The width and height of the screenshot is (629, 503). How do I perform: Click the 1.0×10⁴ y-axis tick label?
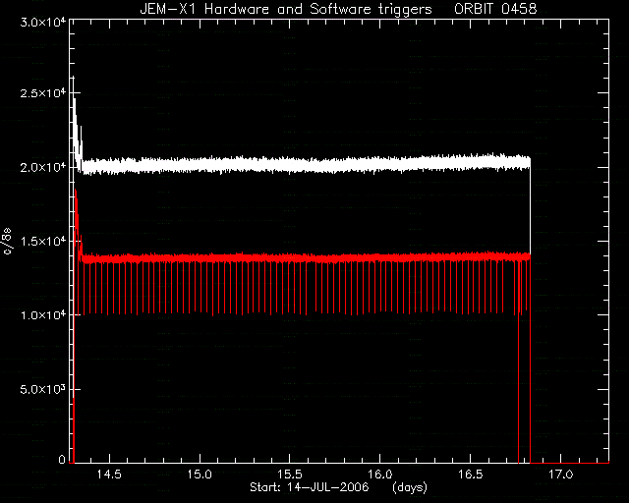pos(43,315)
